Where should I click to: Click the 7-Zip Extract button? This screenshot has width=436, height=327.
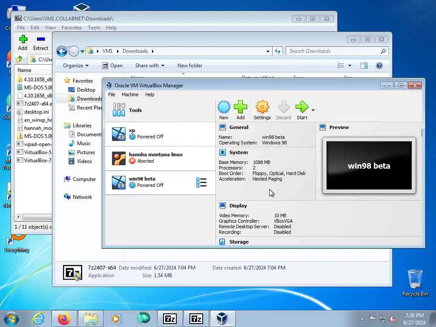[40, 43]
